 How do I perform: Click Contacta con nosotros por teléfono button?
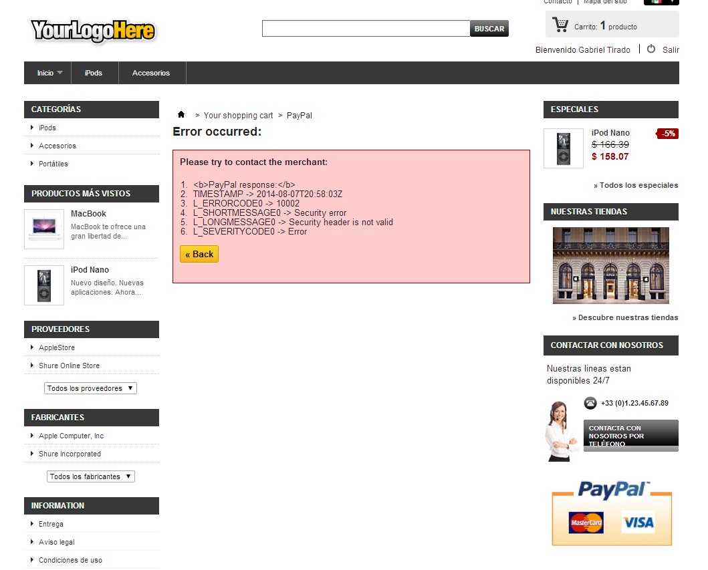point(631,436)
